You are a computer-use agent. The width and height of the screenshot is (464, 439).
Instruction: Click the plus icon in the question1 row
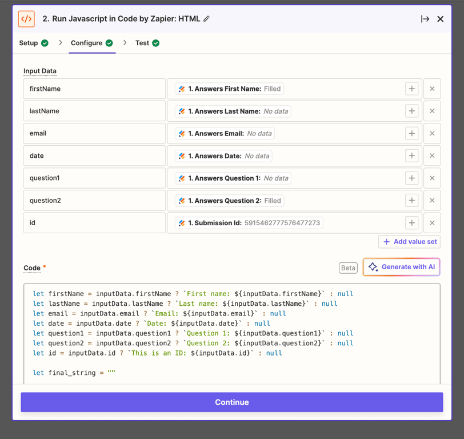pos(411,178)
